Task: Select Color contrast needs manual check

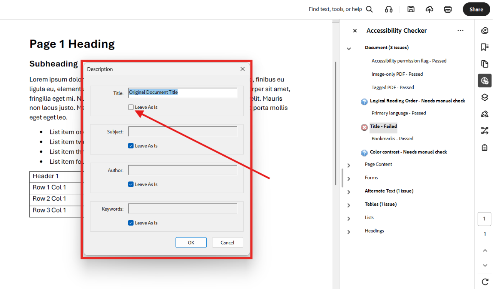Action: click(x=408, y=152)
